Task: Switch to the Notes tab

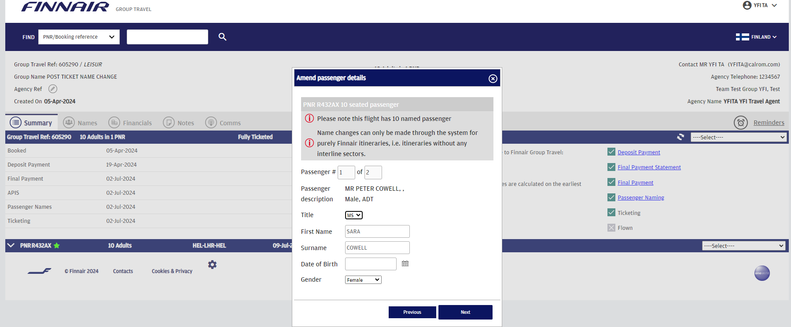Action: coord(178,123)
